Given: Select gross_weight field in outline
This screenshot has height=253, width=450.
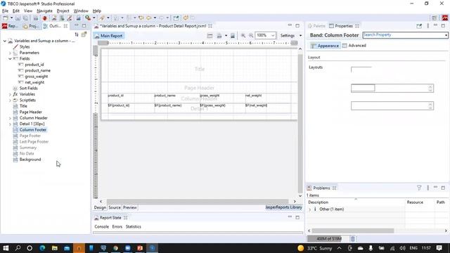Looking at the screenshot, I should [36, 77].
